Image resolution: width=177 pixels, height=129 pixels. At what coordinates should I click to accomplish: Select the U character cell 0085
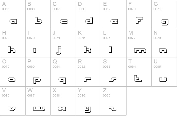coord(164,72)
